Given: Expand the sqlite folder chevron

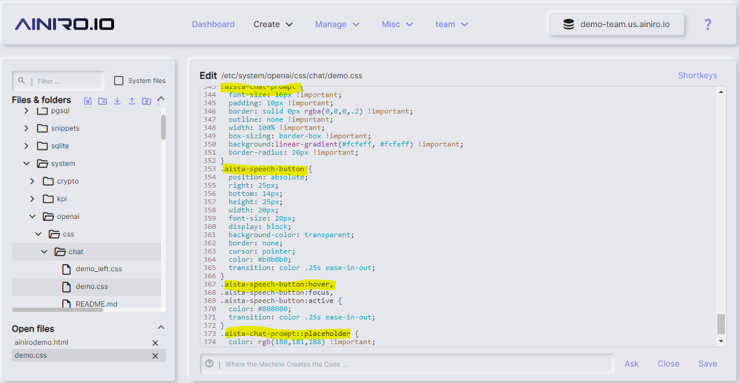Looking at the screenshot, I should coord(26,145).
